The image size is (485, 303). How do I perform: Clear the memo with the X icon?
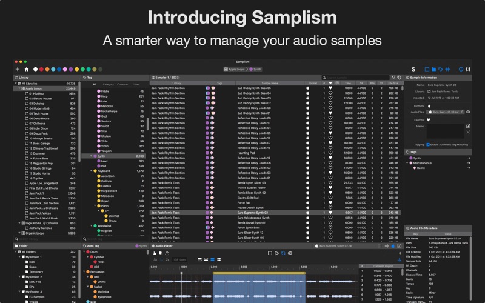tap(468, 132)
